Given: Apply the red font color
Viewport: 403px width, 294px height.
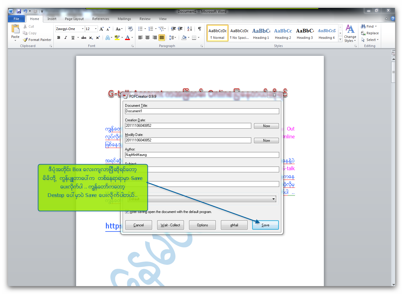Looking at the screenshot, I should [127, 38].
